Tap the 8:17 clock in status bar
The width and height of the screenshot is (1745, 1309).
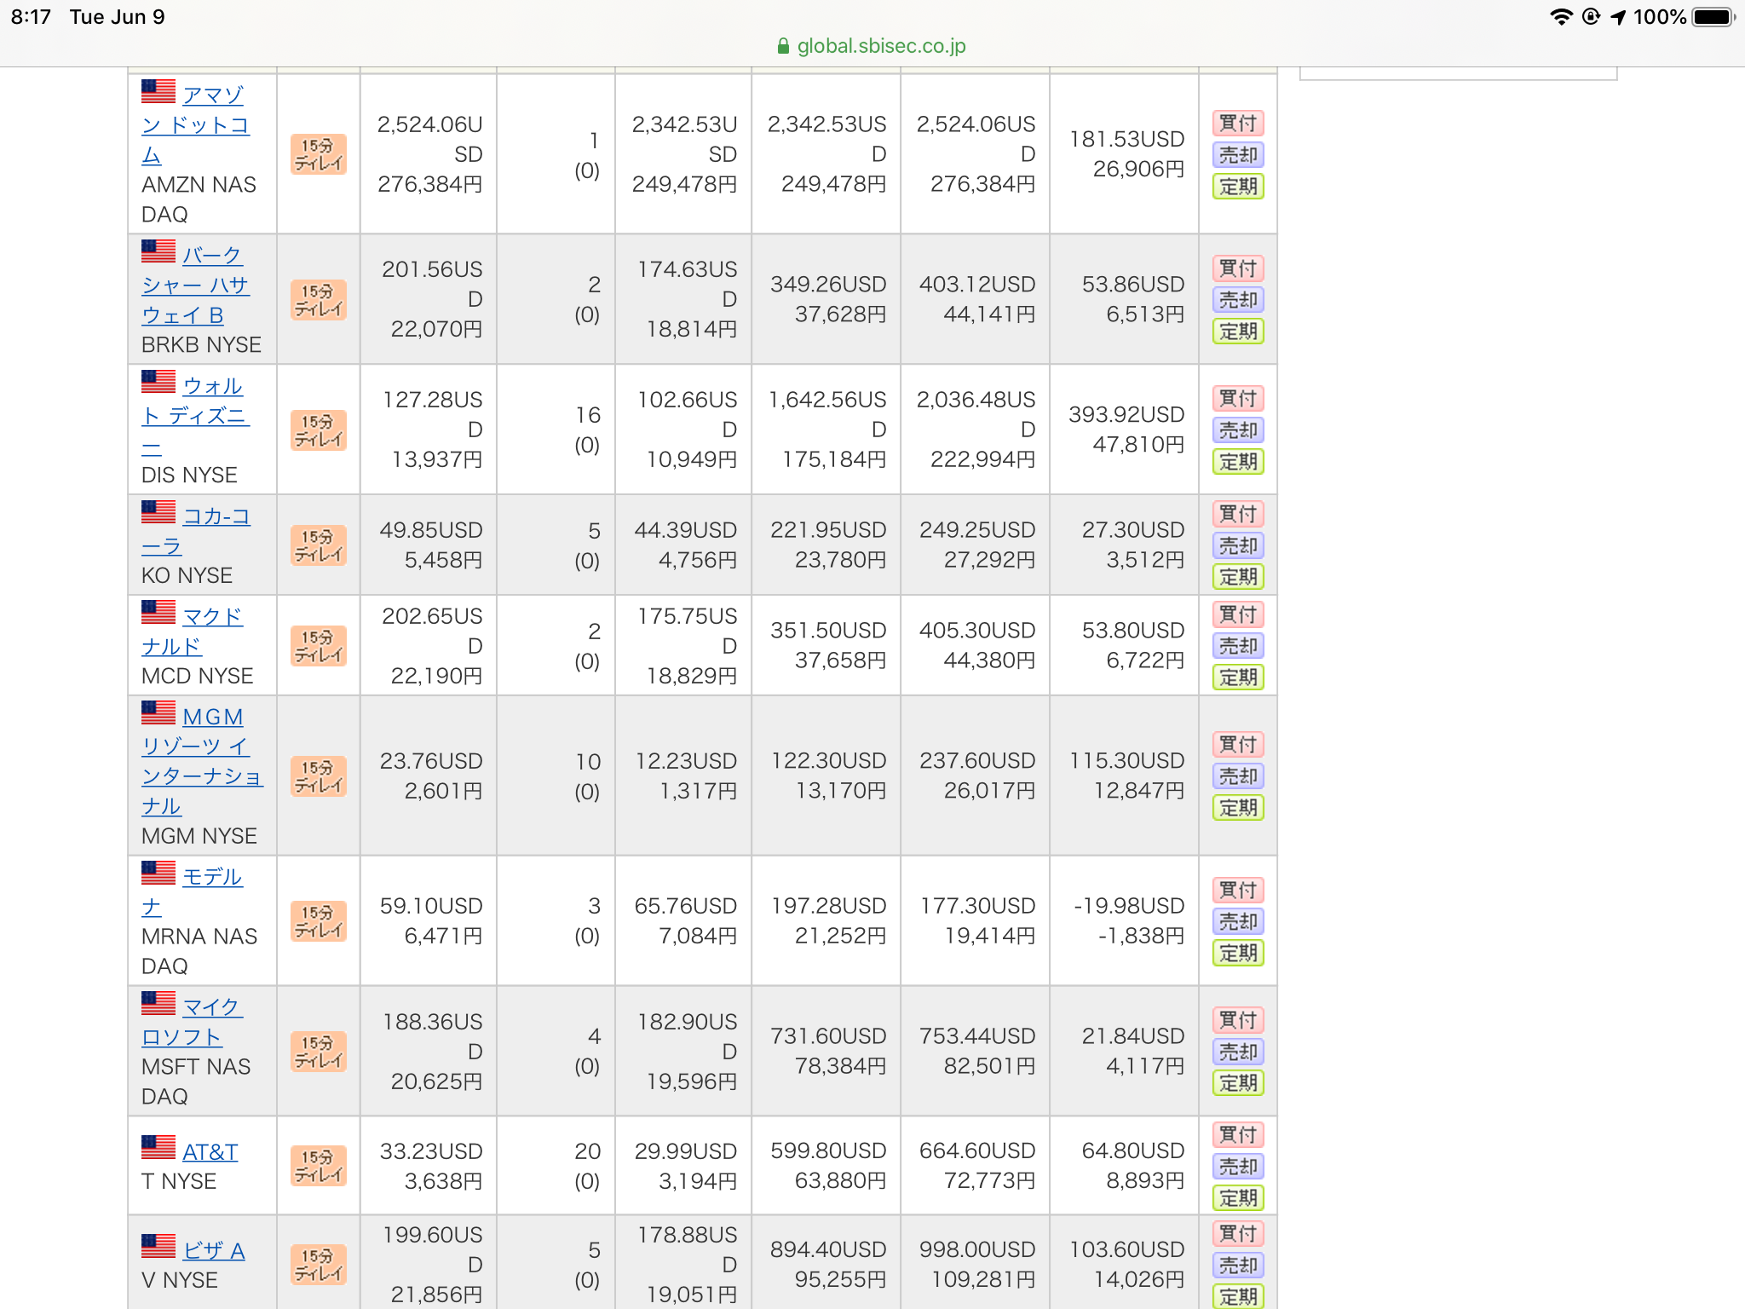[x=31, y=17]
